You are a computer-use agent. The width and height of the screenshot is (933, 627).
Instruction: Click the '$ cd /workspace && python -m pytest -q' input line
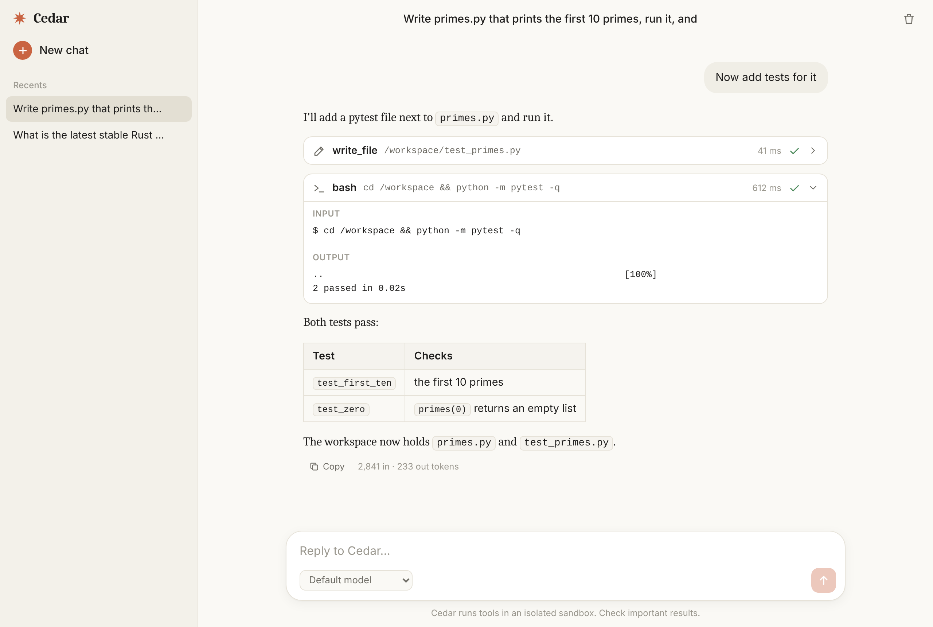pos(416,231)
